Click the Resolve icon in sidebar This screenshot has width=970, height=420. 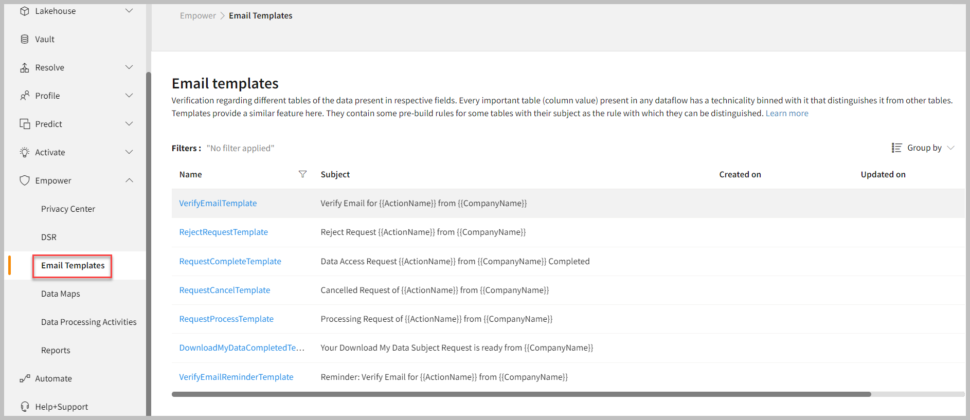tap(25, 67)
